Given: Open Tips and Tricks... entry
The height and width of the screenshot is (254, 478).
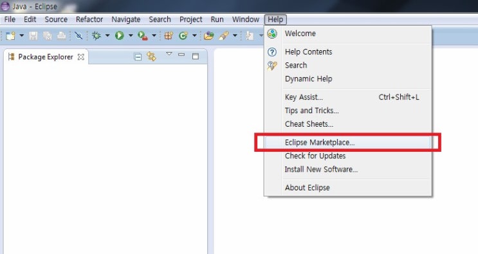Looking at the screenshot, I should point(348,111).
